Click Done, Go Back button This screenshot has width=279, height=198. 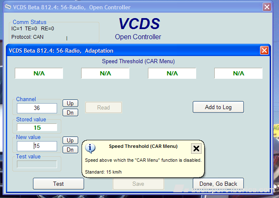218,184
